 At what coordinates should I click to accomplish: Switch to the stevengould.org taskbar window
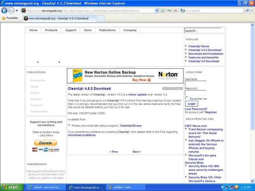coord(86,187)
